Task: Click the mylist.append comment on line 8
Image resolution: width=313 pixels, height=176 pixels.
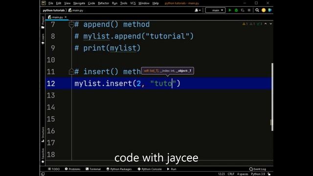Action: (134, 36)
